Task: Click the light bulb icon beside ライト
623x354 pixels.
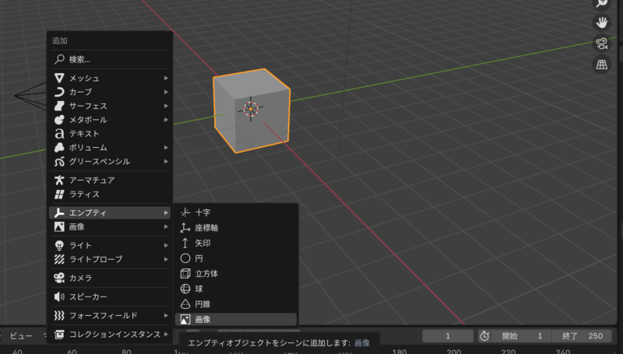Action: pyautogui.click(x=59, y=245)
